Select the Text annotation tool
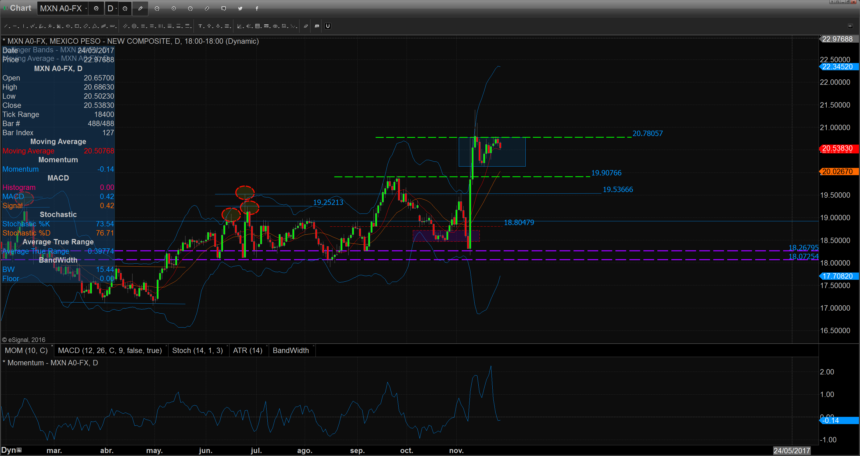 [200, 26]
